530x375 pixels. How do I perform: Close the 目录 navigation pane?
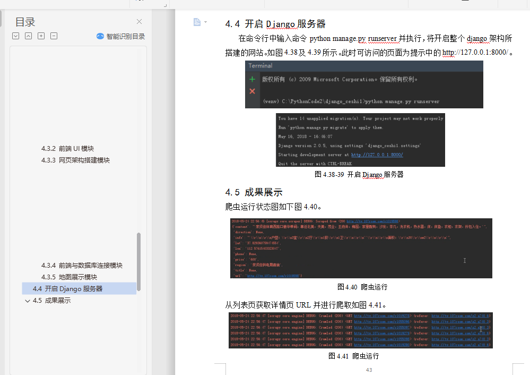tap(139, 22)
